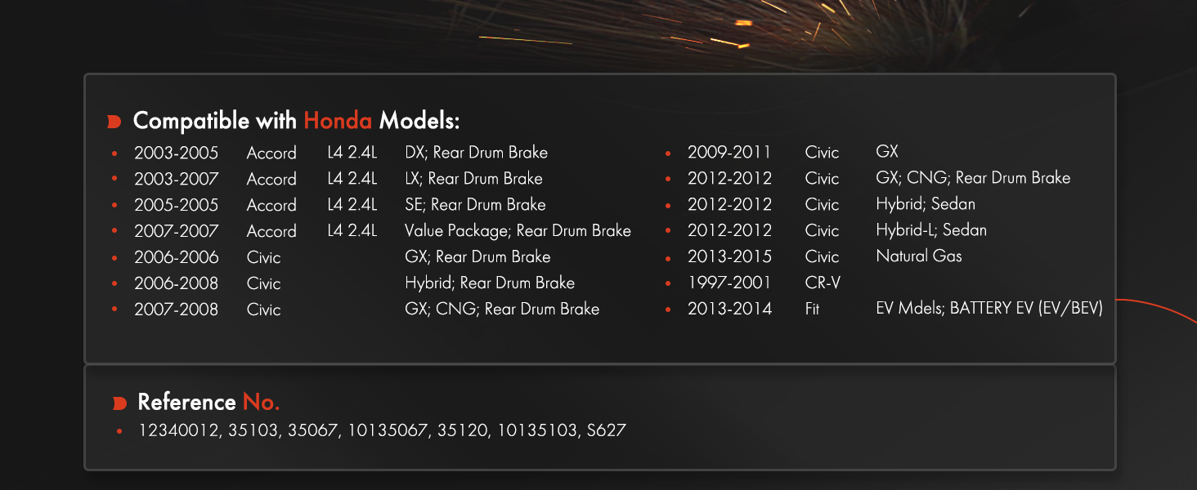Select the red bullet before 2003-2005 Accord
Viewport: 1197px width, 490px height.
click(x=114, y=154)
